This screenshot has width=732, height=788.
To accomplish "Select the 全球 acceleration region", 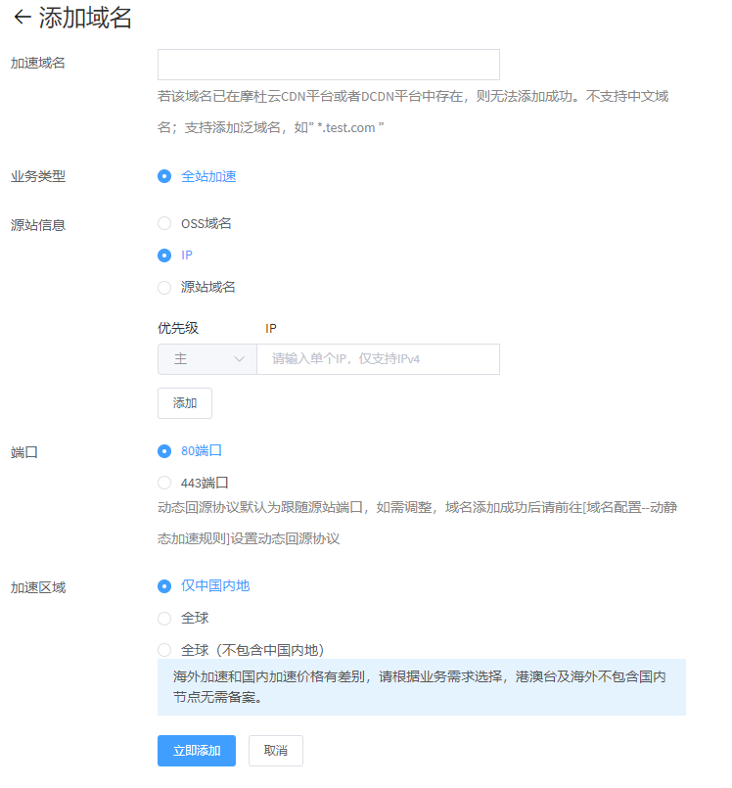I will (x=164, y=619).
